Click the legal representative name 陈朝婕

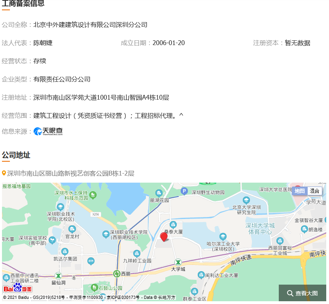[x=43, y=43]
